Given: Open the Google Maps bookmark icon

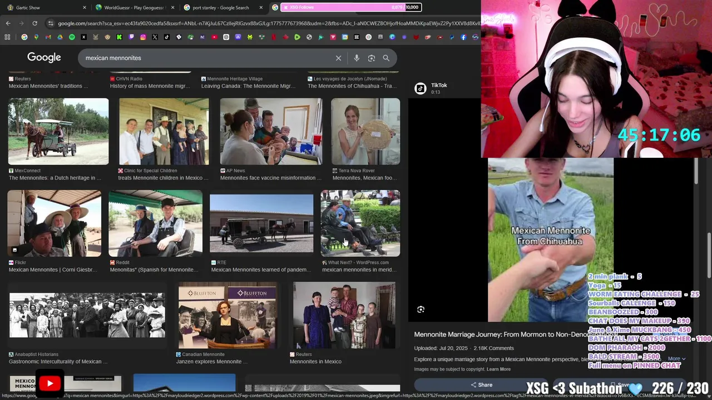Looking at the screenshot, I should [x=36, y=37].
